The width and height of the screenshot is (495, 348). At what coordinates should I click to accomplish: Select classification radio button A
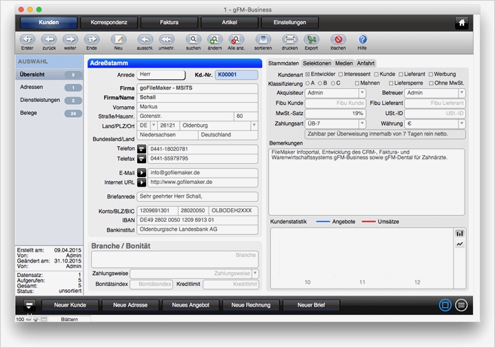point(307,83)
